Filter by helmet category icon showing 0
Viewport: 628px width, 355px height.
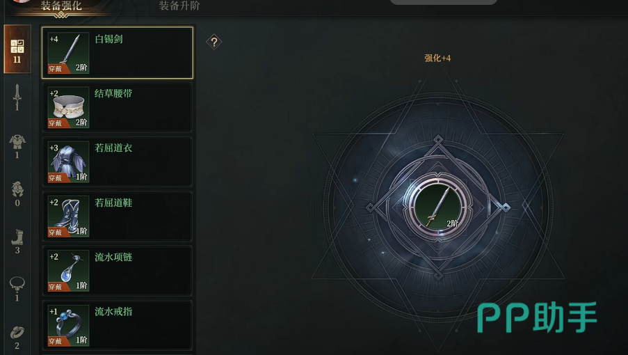(x=17, y=194)
